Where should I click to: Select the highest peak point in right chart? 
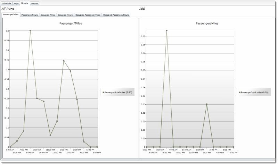[166, 31]
